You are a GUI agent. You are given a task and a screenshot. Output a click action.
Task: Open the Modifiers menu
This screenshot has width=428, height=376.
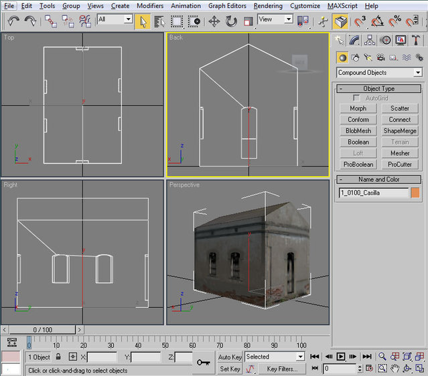pos(149,6)
